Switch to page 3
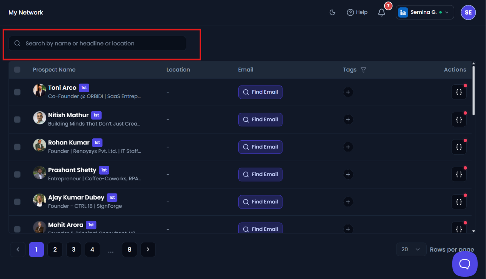486x279 pixels. (73, 249)
